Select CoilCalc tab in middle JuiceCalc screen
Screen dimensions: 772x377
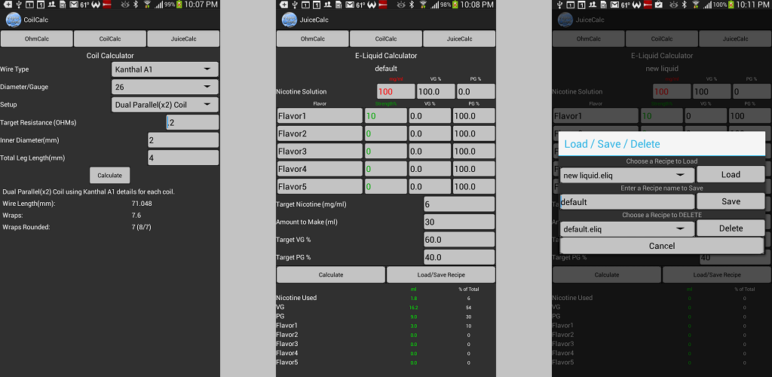pos(386,39)
